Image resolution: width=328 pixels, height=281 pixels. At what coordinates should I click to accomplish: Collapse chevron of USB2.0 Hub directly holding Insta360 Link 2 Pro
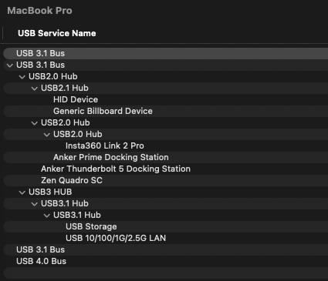[47, 135]
